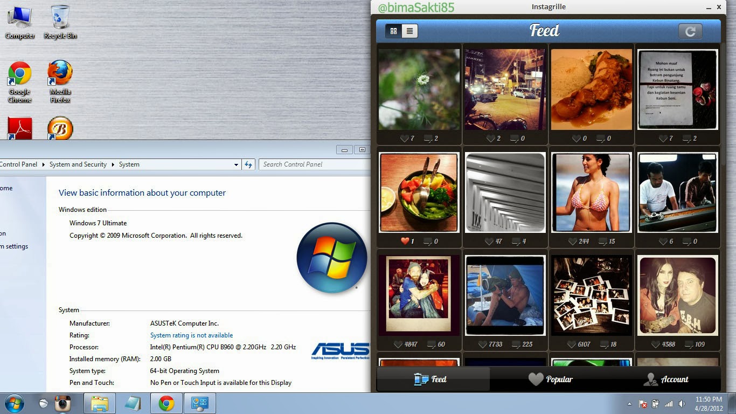Click 'Windows 7 Ultimate' edition text
This screenshot has height=414, width=736.
tap(98, 223)
